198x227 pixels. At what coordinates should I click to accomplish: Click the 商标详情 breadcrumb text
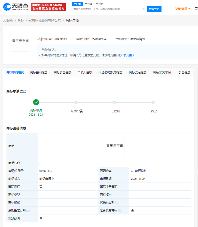tap(72, 20)
